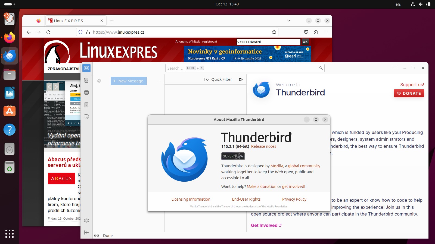Open the ZPRAVODAJSTVÍ menu item
Viewport: 435px width, 244px height.
(64, 69)
